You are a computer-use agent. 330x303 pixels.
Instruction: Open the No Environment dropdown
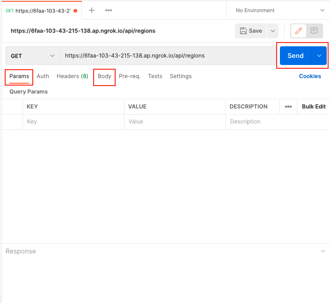tap(279, 10)
